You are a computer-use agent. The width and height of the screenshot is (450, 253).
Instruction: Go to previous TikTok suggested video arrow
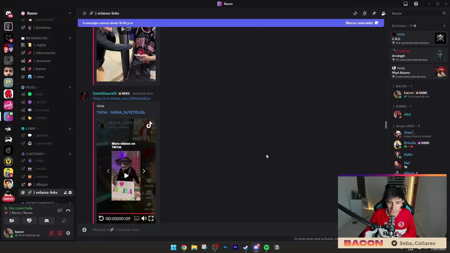(x=108, y=171)
